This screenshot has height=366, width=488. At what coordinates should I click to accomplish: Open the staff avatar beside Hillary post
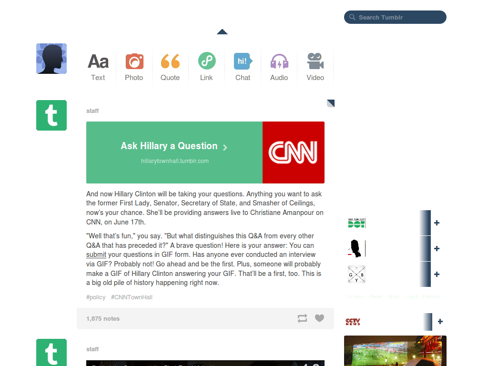[x=51, y=115]
